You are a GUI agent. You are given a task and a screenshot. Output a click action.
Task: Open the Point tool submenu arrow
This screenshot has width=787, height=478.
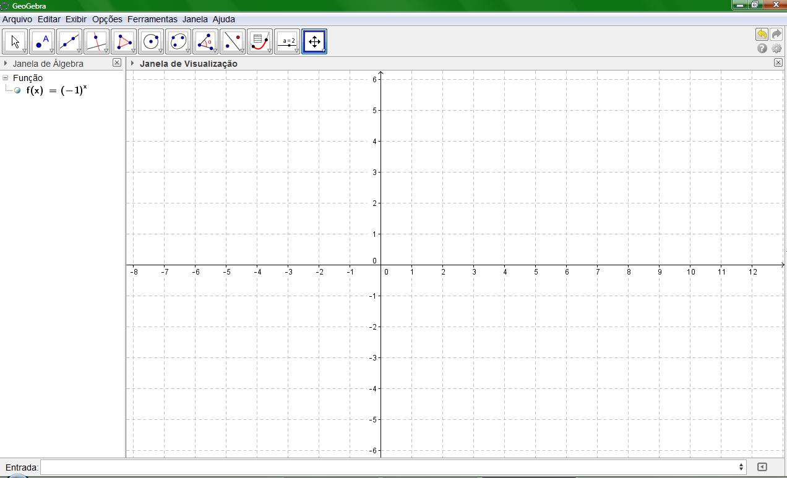52,51
